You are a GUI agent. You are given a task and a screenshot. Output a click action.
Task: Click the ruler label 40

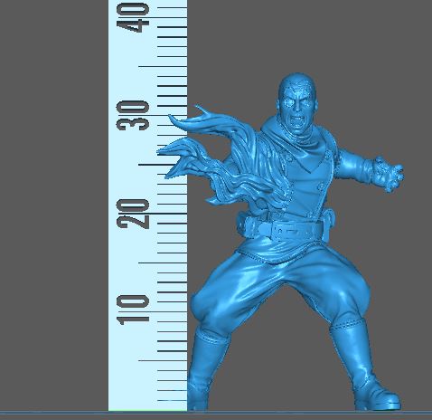pyautogui.click(x=133, y=17)
